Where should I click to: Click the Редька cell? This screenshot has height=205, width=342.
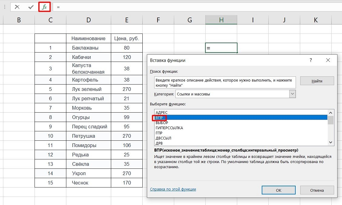pyautogui.click(x=88, y=155)
